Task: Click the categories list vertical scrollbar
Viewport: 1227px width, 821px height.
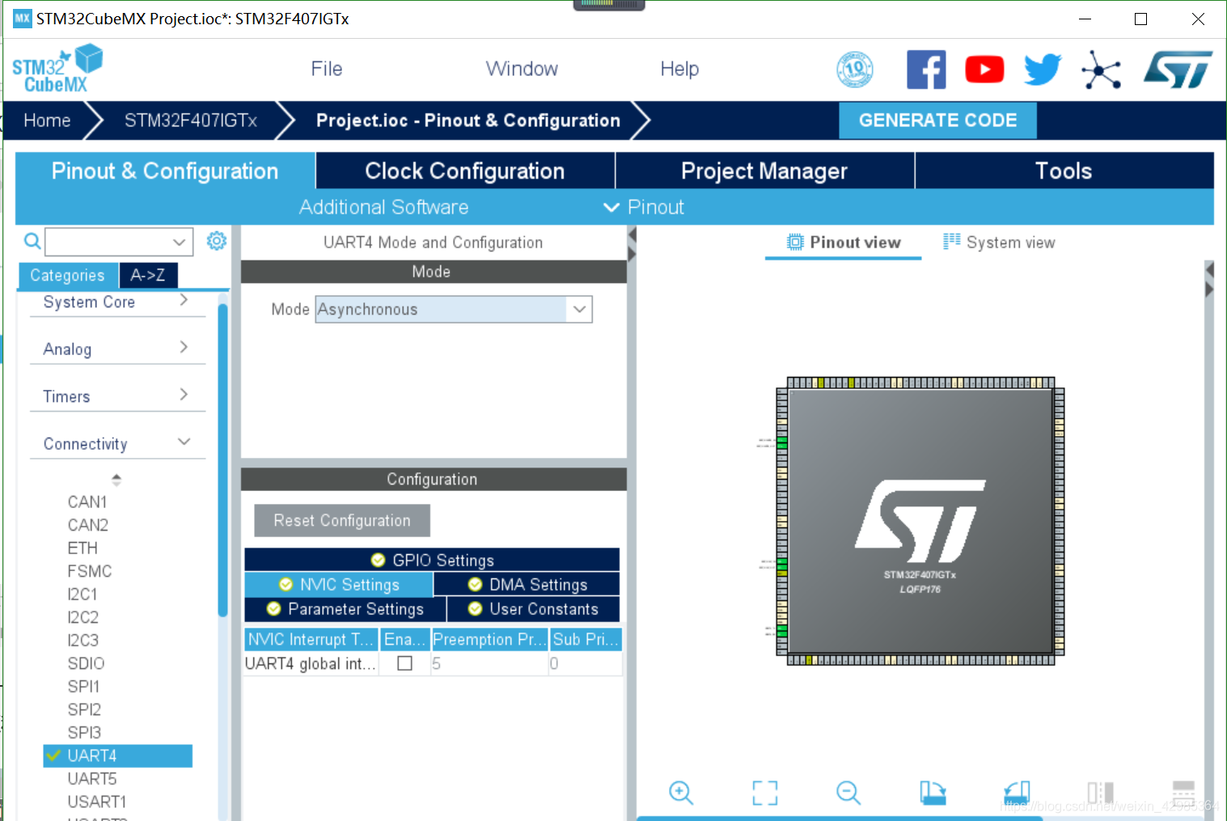Action: pyautogui.click(x=222, y=461)
